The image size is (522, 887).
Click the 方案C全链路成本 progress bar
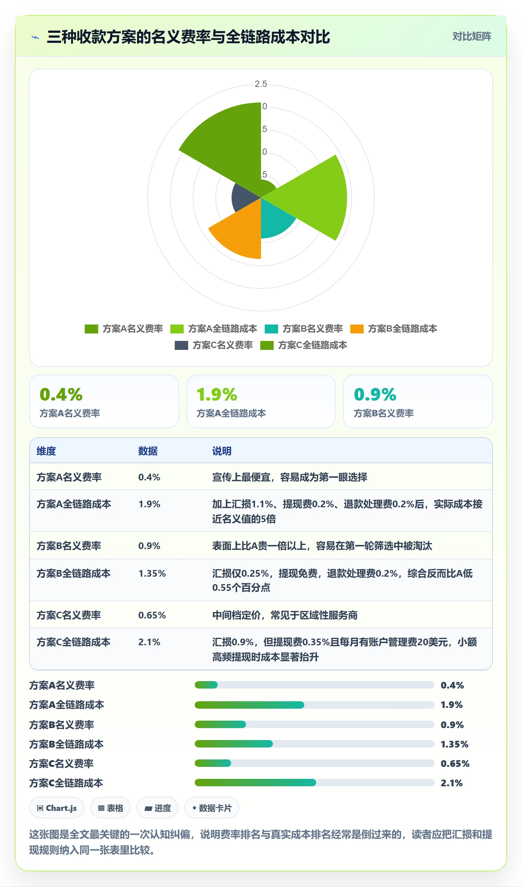(x=314, y=783)
